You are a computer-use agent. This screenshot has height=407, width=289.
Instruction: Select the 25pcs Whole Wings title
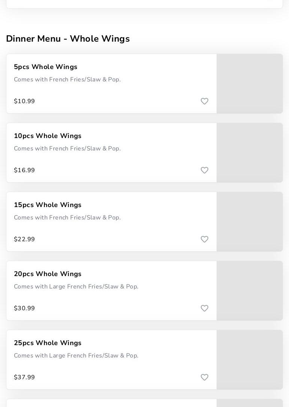tap(48, 343)
